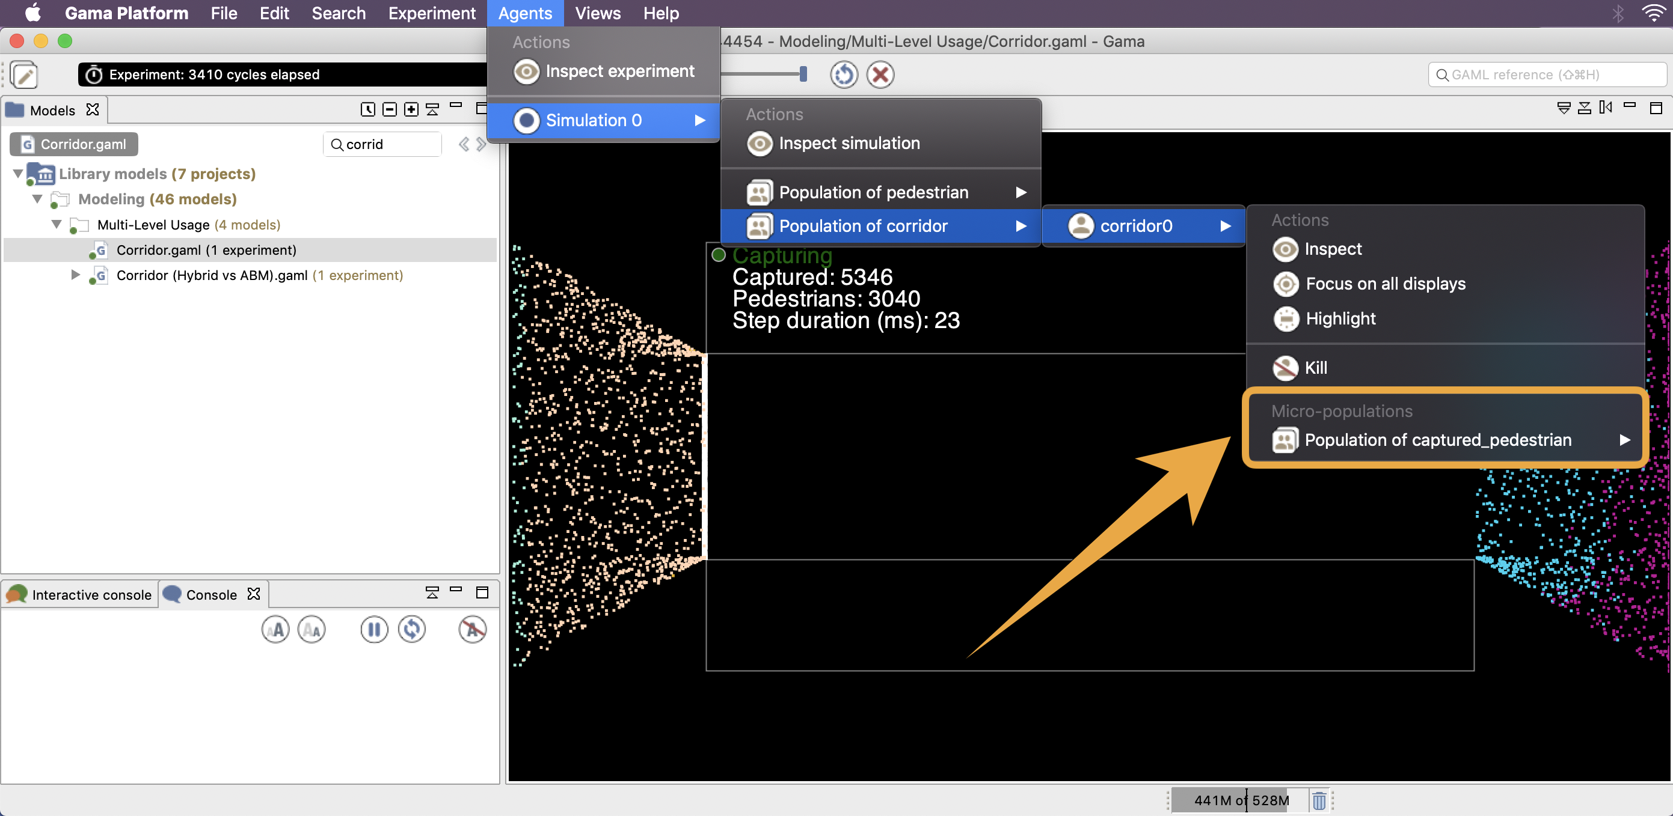Choose Kill for corridor0 agent

point(1315,367)
